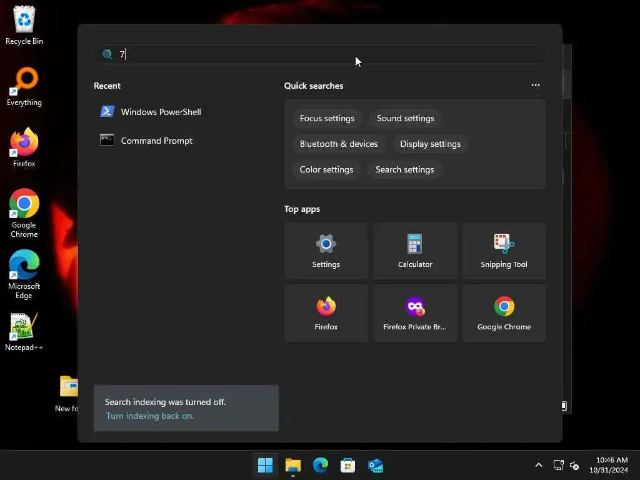640x480 pixels.
Task: Select Sound settings quick search
Action: [x=405, y=118]
